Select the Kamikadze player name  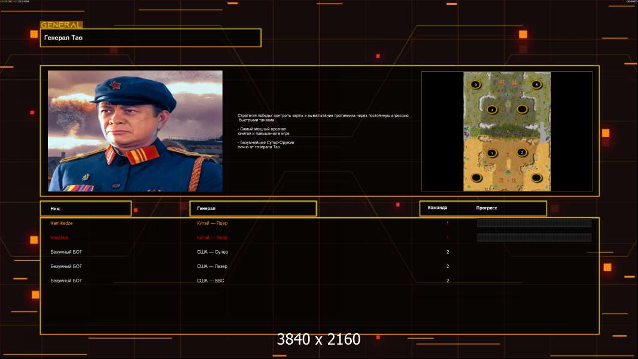62,223
